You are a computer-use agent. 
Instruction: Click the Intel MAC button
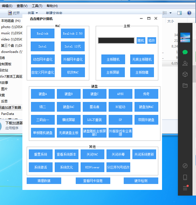[43, 46]
